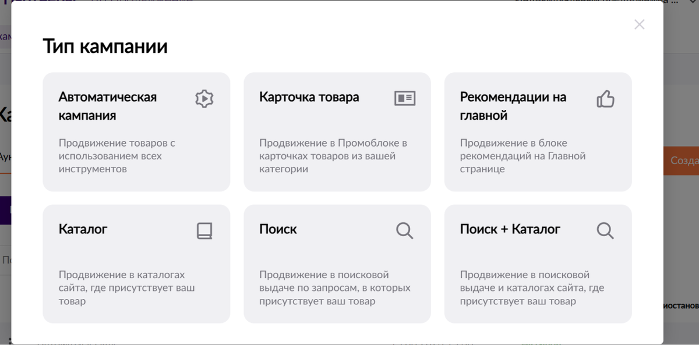Select the Каталог card title
The height and width of the screenshot is (345, 699).
(x=83, y=229)
